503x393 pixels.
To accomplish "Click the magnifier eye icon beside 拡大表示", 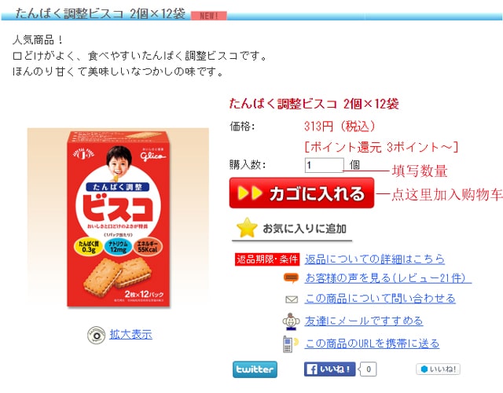I will click(x=96, y=336).
